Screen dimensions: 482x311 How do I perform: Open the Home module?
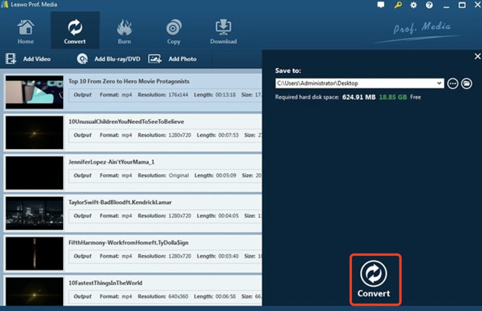coord(26,32)
